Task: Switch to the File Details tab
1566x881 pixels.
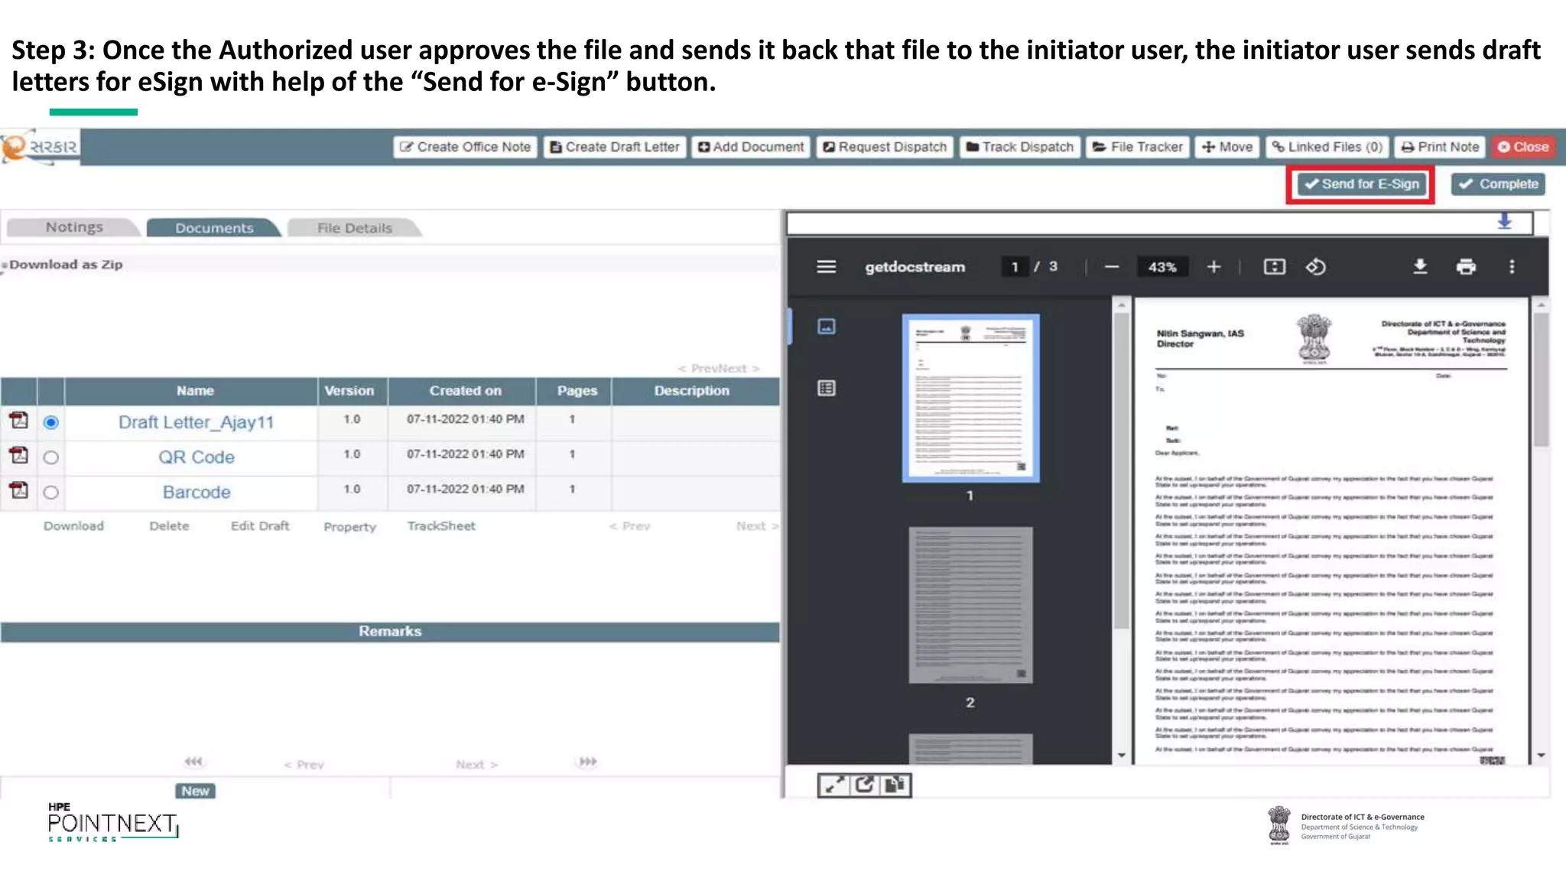Action: [x=354, y=228]
